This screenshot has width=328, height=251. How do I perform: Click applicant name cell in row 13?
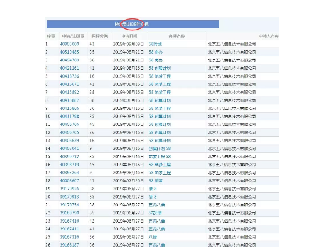pyautogui.click(x=232, y=141)
